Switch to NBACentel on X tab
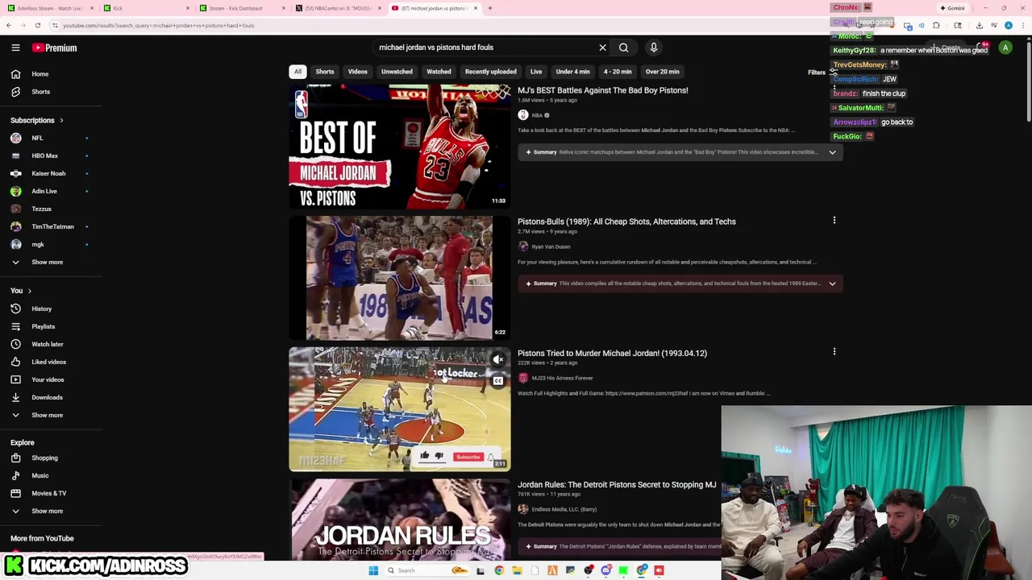The image size is (1032, 580). pos(339,8)
